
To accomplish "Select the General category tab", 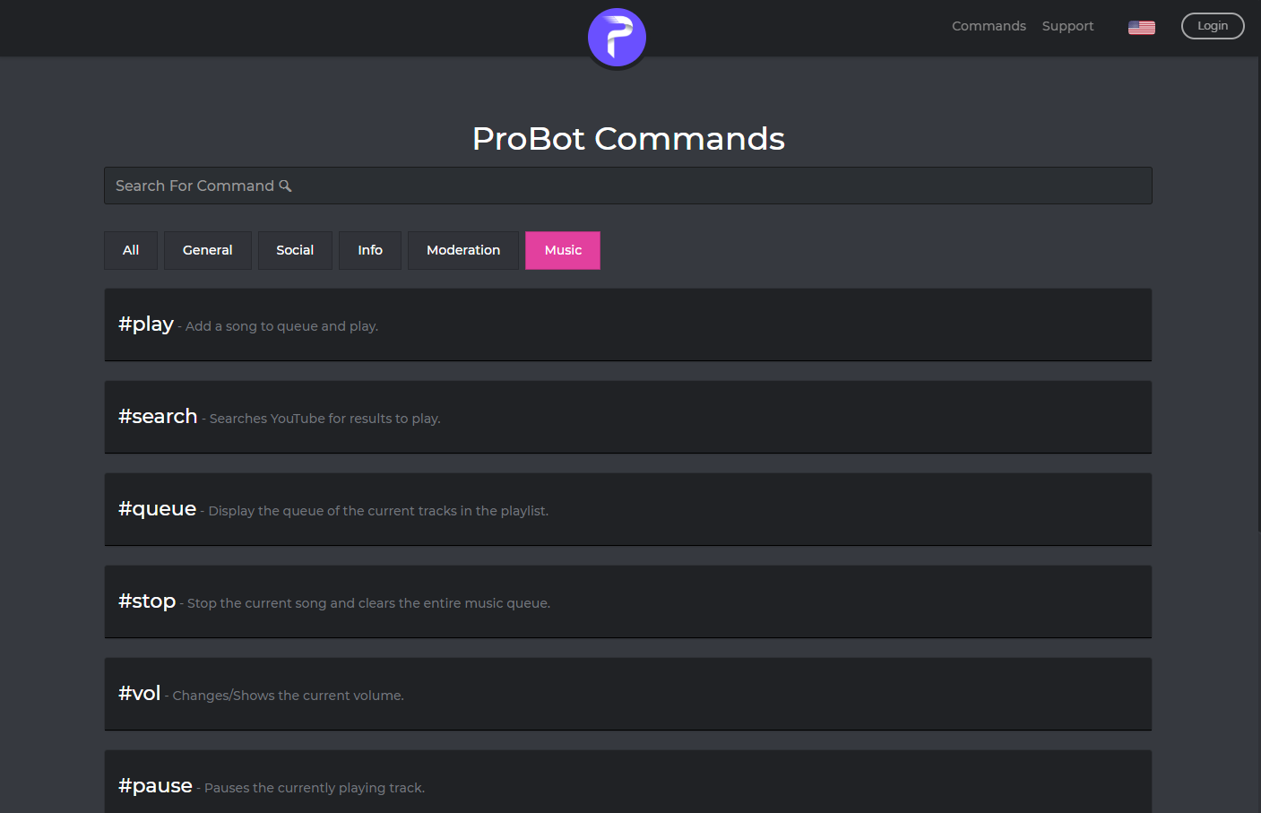I will point(208,250).
